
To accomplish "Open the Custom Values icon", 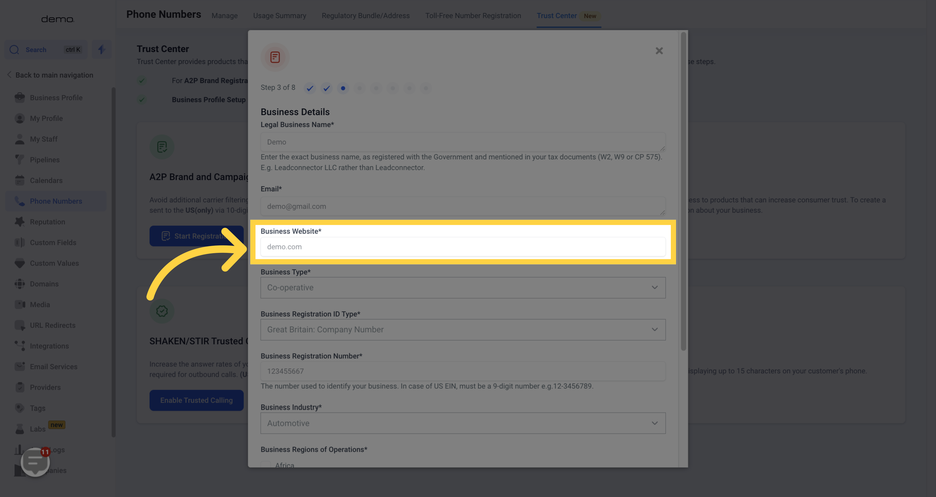I will [x=20, y=263].
